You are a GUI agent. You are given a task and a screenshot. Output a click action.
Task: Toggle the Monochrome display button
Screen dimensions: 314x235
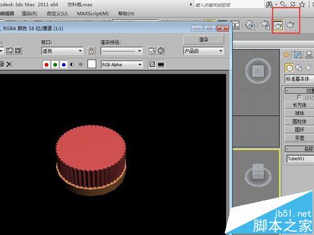[80, 65]
